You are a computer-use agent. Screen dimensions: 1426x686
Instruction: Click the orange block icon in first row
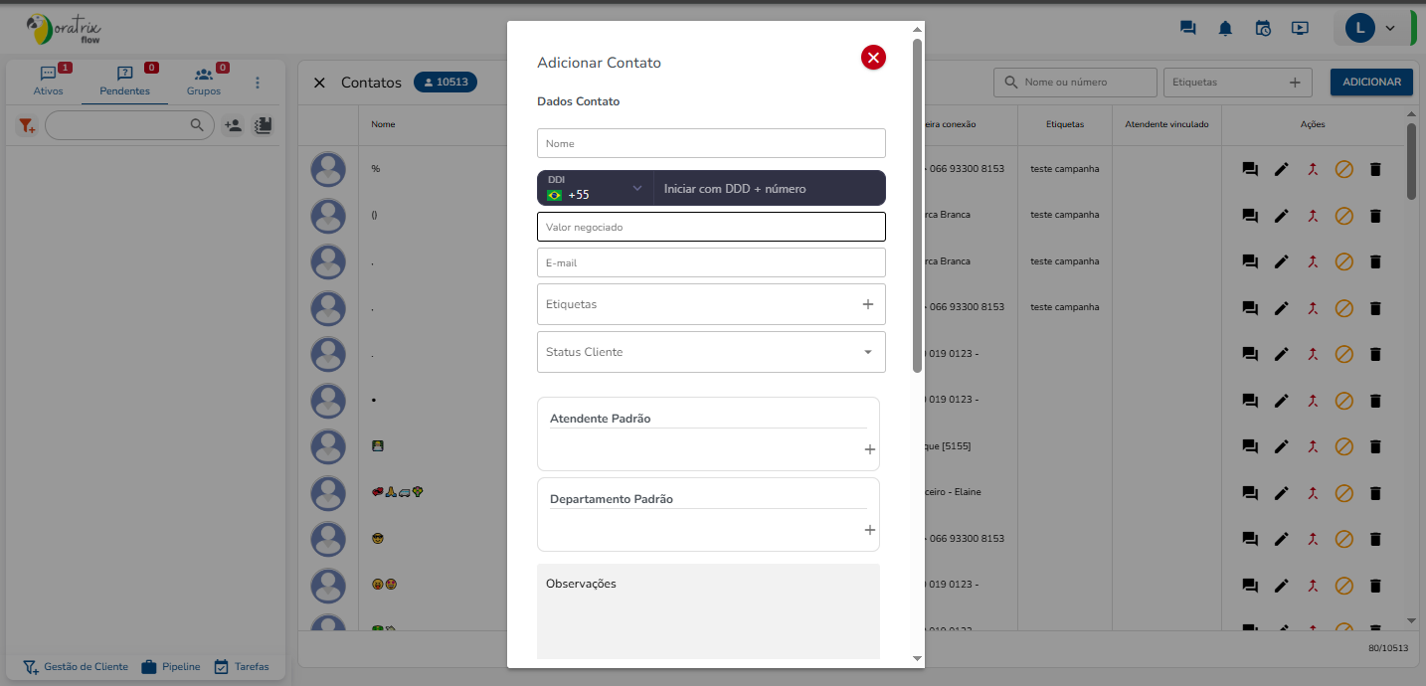tap(1343, 169)
